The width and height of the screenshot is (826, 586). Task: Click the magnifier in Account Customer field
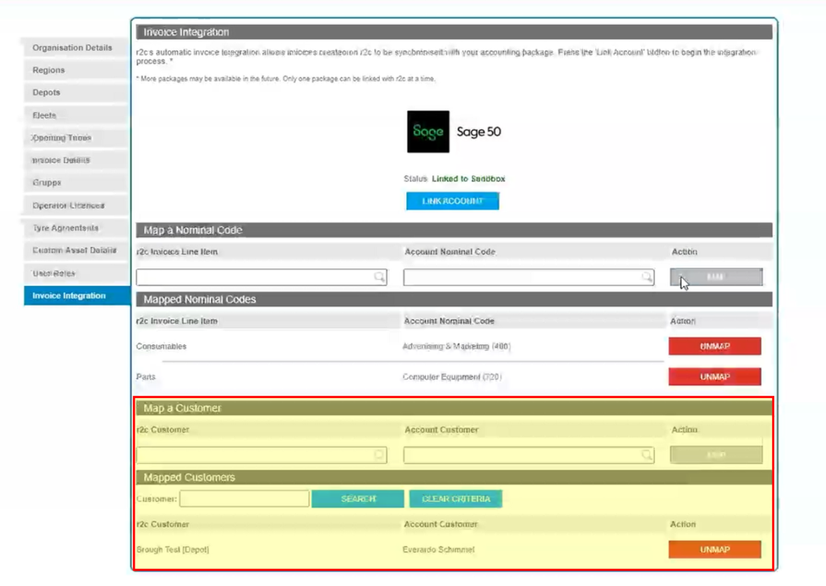click(x=645, y=454)
